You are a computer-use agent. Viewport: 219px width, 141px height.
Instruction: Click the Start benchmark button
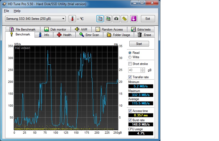click(x=139, y=44)
